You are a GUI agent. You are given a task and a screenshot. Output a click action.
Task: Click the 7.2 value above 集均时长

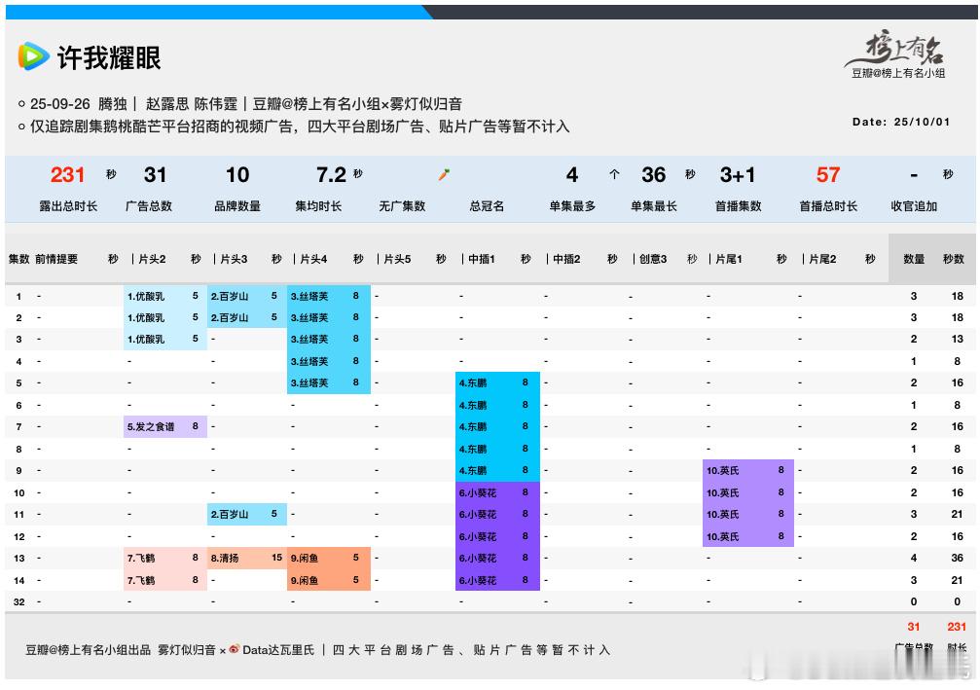pyautogui.click(x=331, y=174)
